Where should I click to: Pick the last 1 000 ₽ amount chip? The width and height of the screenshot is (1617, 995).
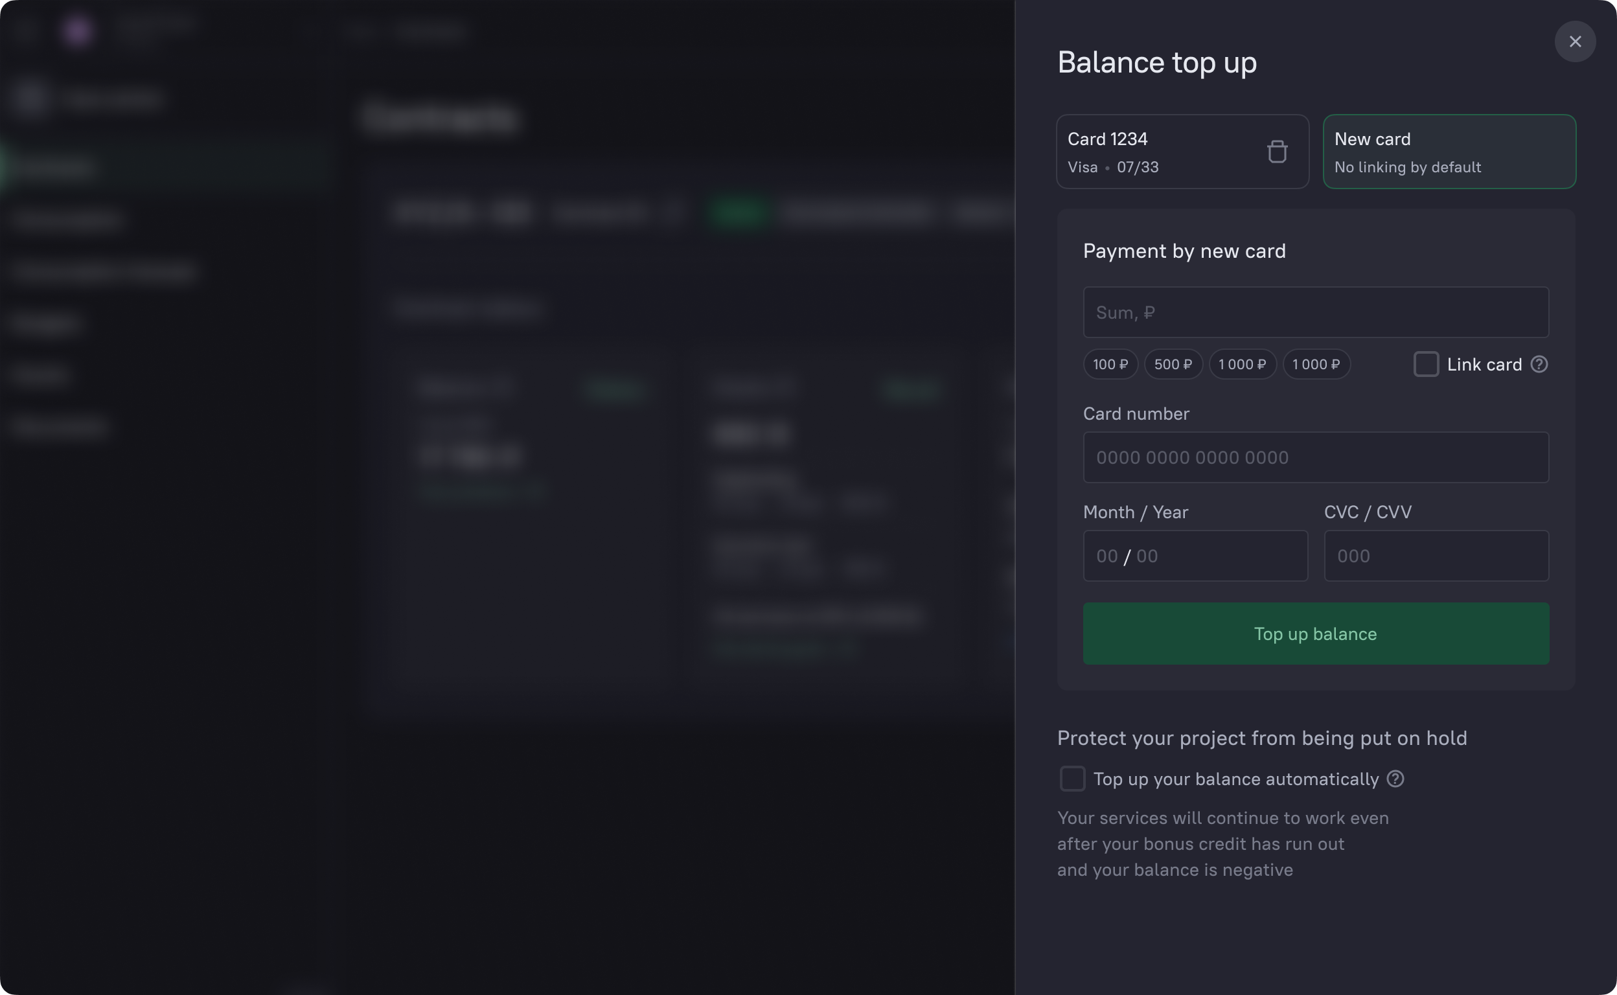[1316, 364]
